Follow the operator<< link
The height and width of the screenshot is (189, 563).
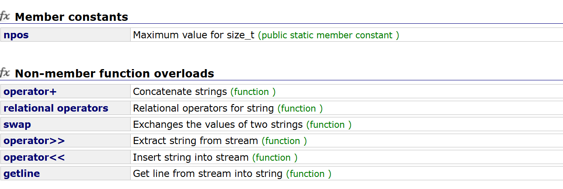(x=34, y=157)
